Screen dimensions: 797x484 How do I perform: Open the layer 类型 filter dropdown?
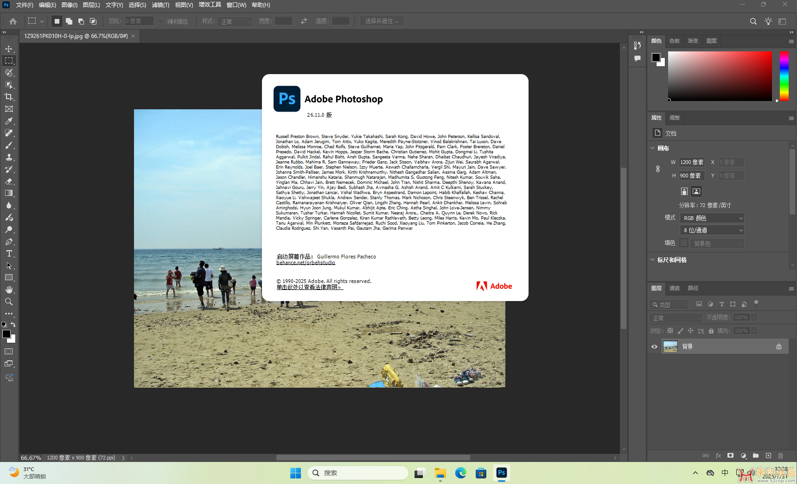pos(669,304)
